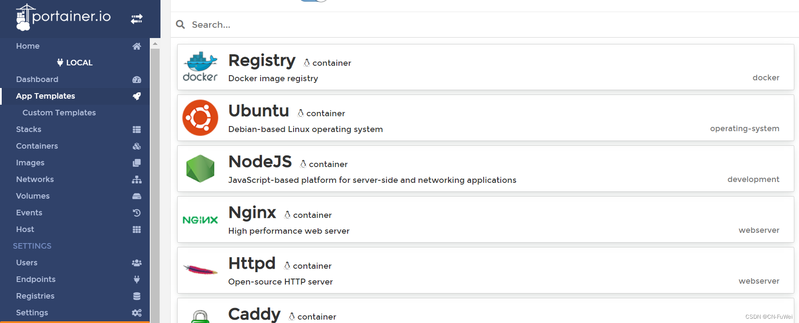Viewport: 799px width, 323px height.
Task: Click the NodeJS template logo
Action: (200, 169)
